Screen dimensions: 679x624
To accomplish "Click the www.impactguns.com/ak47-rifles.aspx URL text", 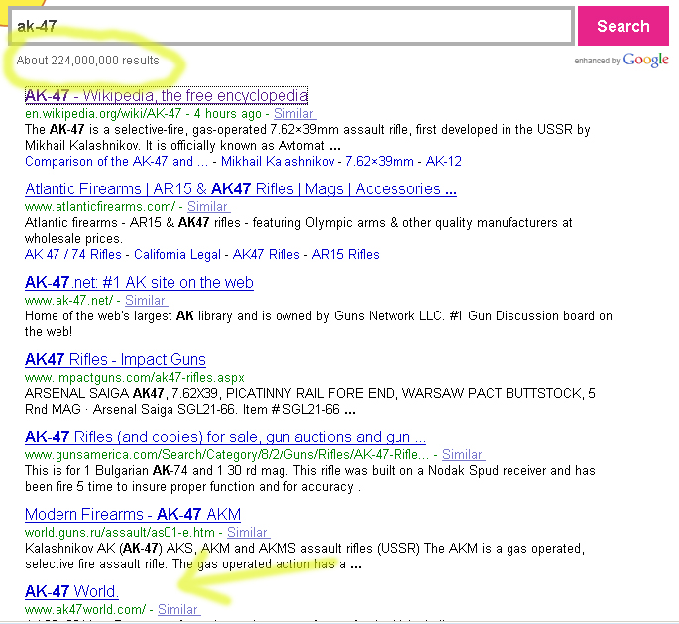I will (135, 377).
